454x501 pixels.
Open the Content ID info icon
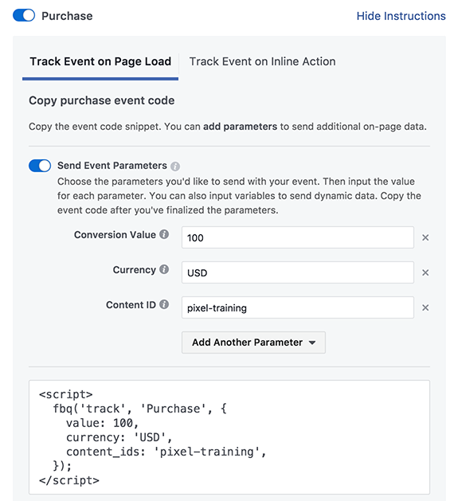tap(164, 304)
